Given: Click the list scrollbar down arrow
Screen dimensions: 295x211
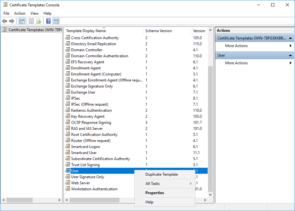Looking at the screenshot, I should click(x=210, y=195).
